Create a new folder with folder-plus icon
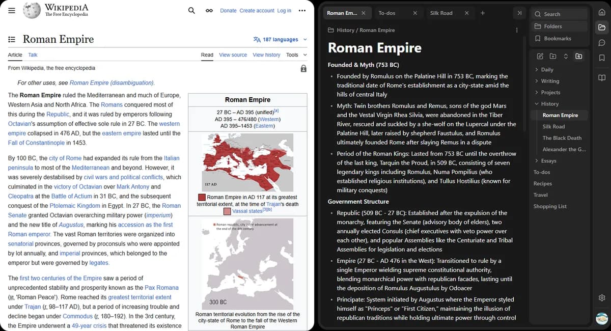Screen dimensions: 611x331 click(x=552, y=56)
